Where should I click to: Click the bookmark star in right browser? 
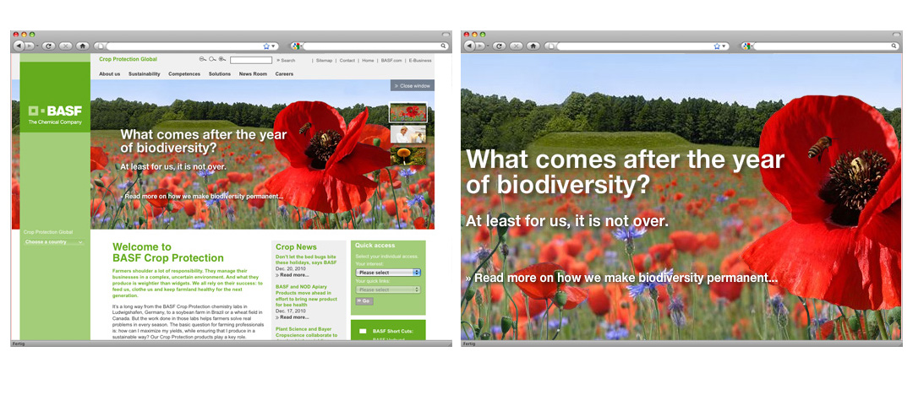click(x=718, y=46)
